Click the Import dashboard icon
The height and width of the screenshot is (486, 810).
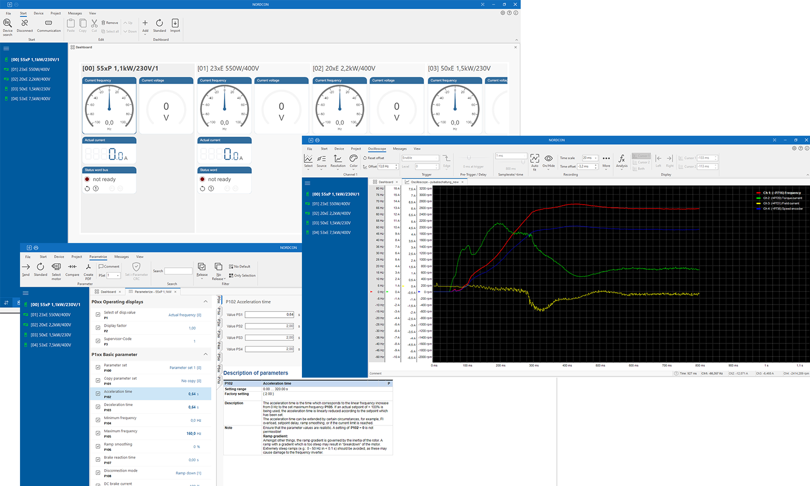tap(175, 23)
